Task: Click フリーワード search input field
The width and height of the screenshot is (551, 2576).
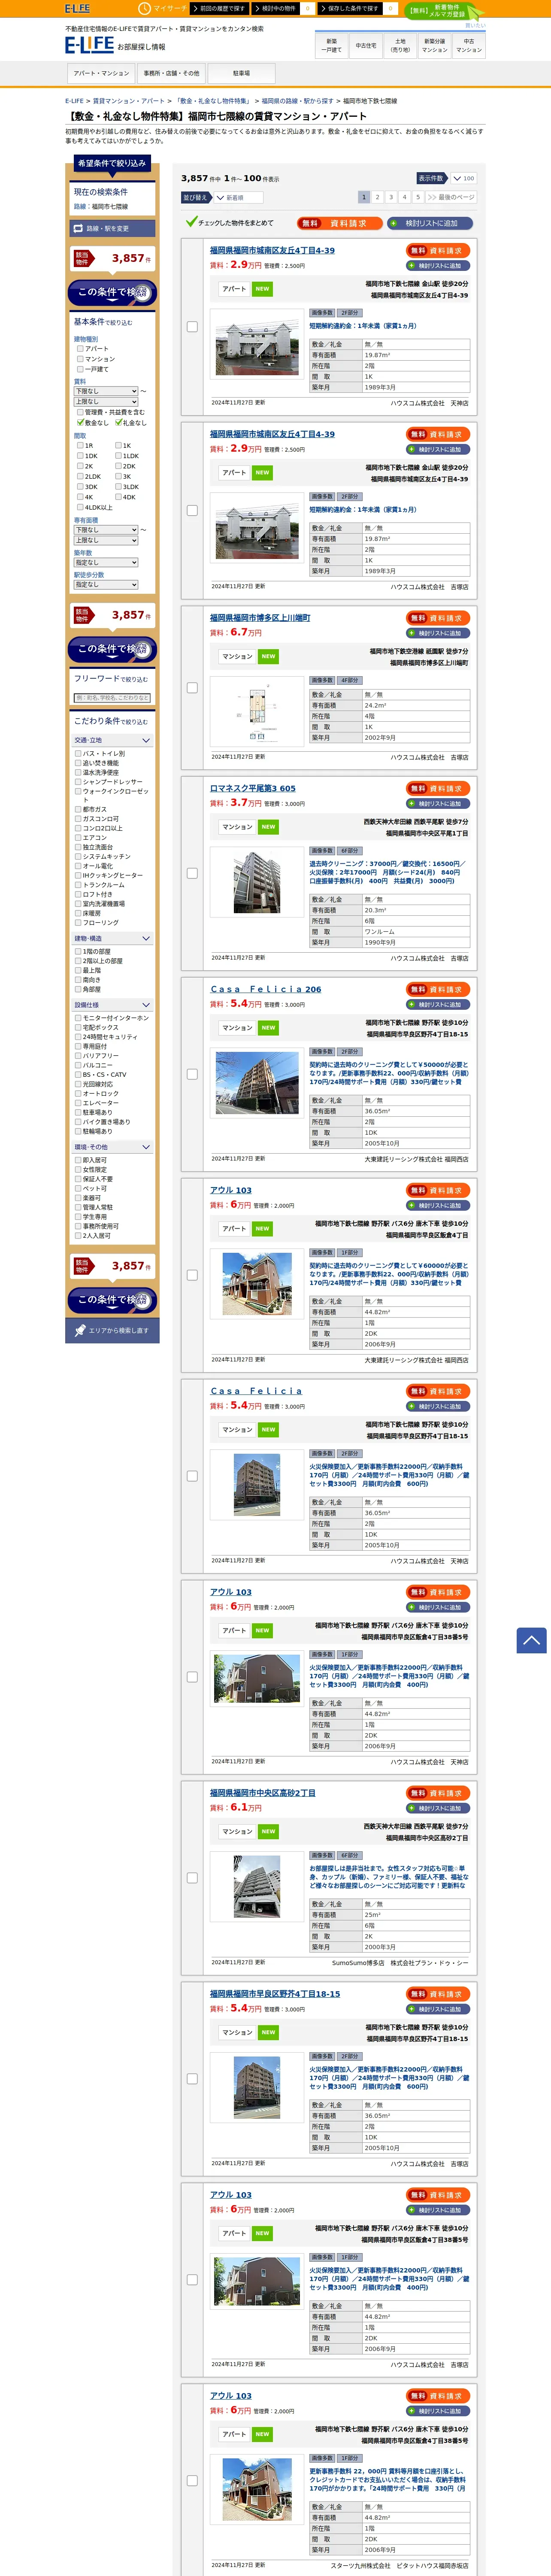Action: 112,698
